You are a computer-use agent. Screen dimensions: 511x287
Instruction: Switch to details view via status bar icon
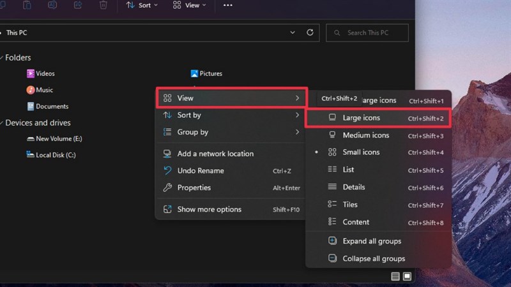pos(395,276)
